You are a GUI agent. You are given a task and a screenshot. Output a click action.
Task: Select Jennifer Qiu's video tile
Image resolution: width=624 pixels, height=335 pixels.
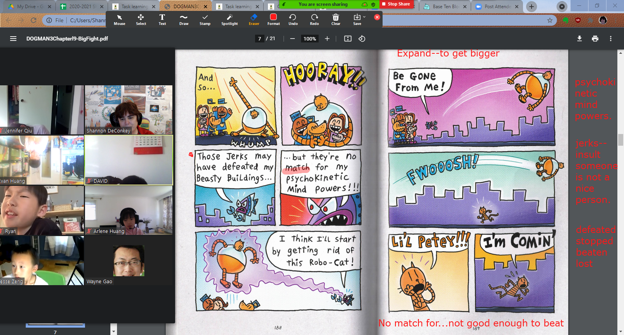click(42, 110)
